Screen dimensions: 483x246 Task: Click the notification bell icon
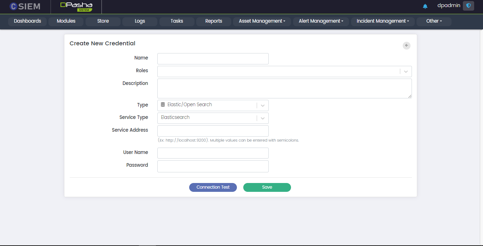(425, 6)
